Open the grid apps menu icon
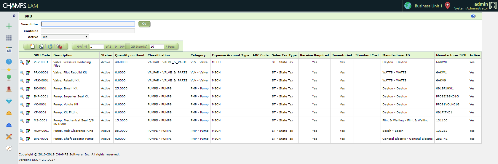The width and height of the screenshot is (498, 164). click(x=9, y=38)
